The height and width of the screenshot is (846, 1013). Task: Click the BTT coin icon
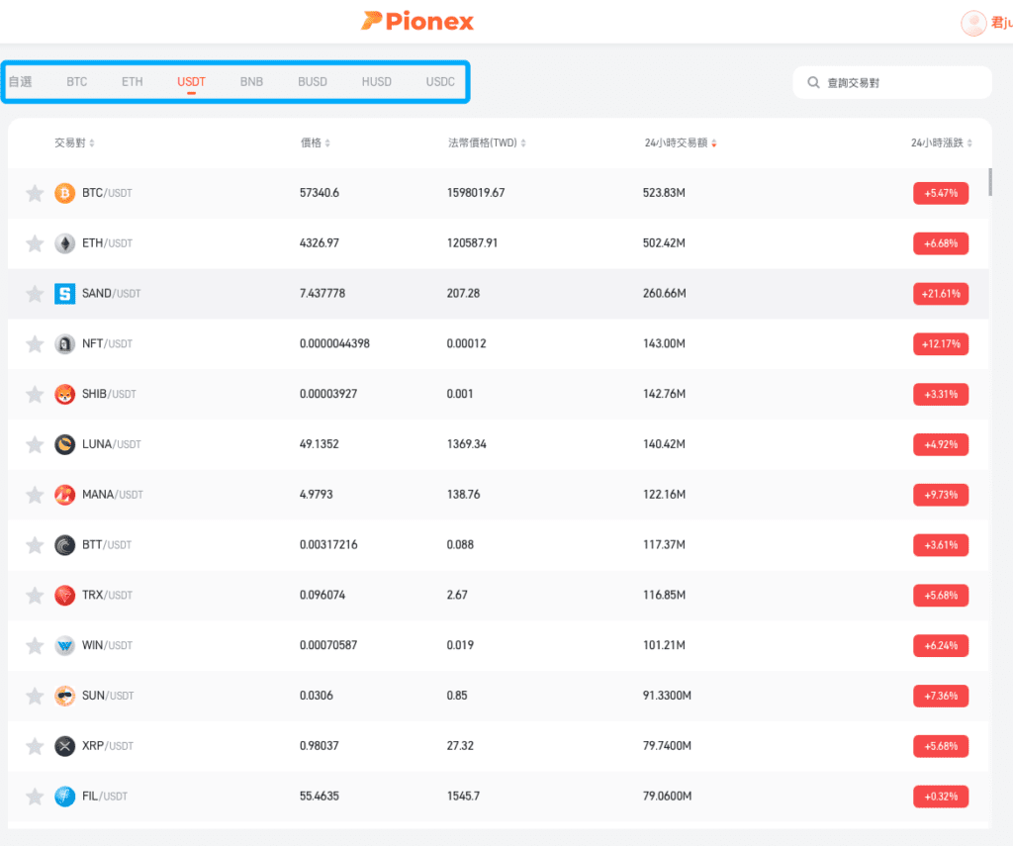tap(64, 545)
